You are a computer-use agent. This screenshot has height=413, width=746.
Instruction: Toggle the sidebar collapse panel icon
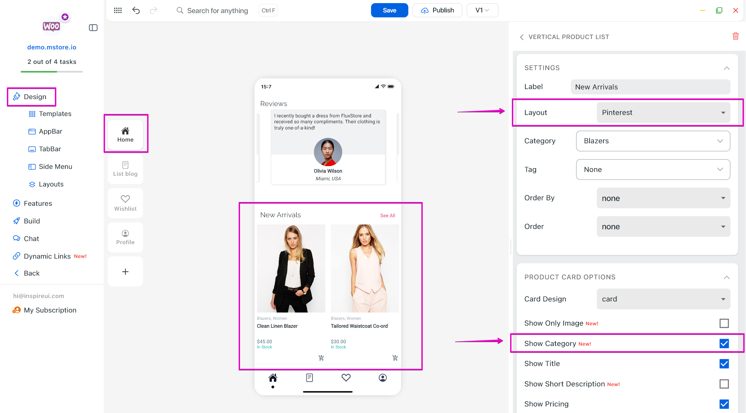point(93,28)
